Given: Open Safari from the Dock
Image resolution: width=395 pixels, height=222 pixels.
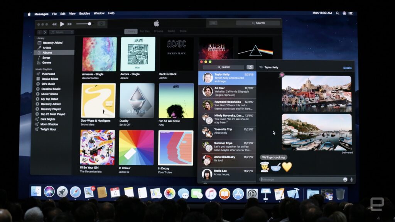Looking at the screenshot, I should pos(75,192).
